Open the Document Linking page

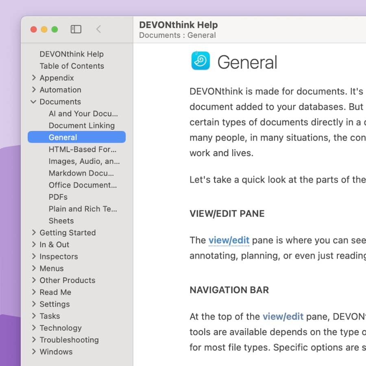pos(82,126)
